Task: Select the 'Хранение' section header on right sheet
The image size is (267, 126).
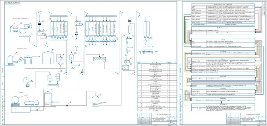Action: [x=223, y=39]
